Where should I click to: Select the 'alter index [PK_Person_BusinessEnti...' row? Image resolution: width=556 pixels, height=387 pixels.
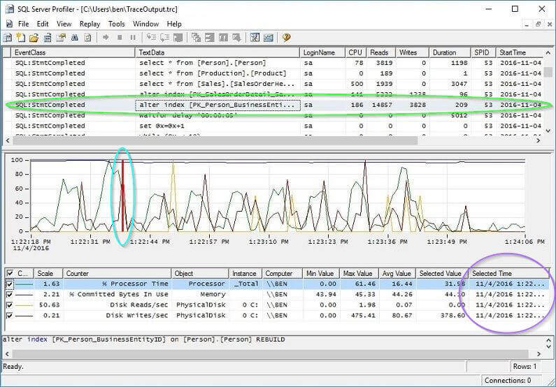[x=273, y=105]
